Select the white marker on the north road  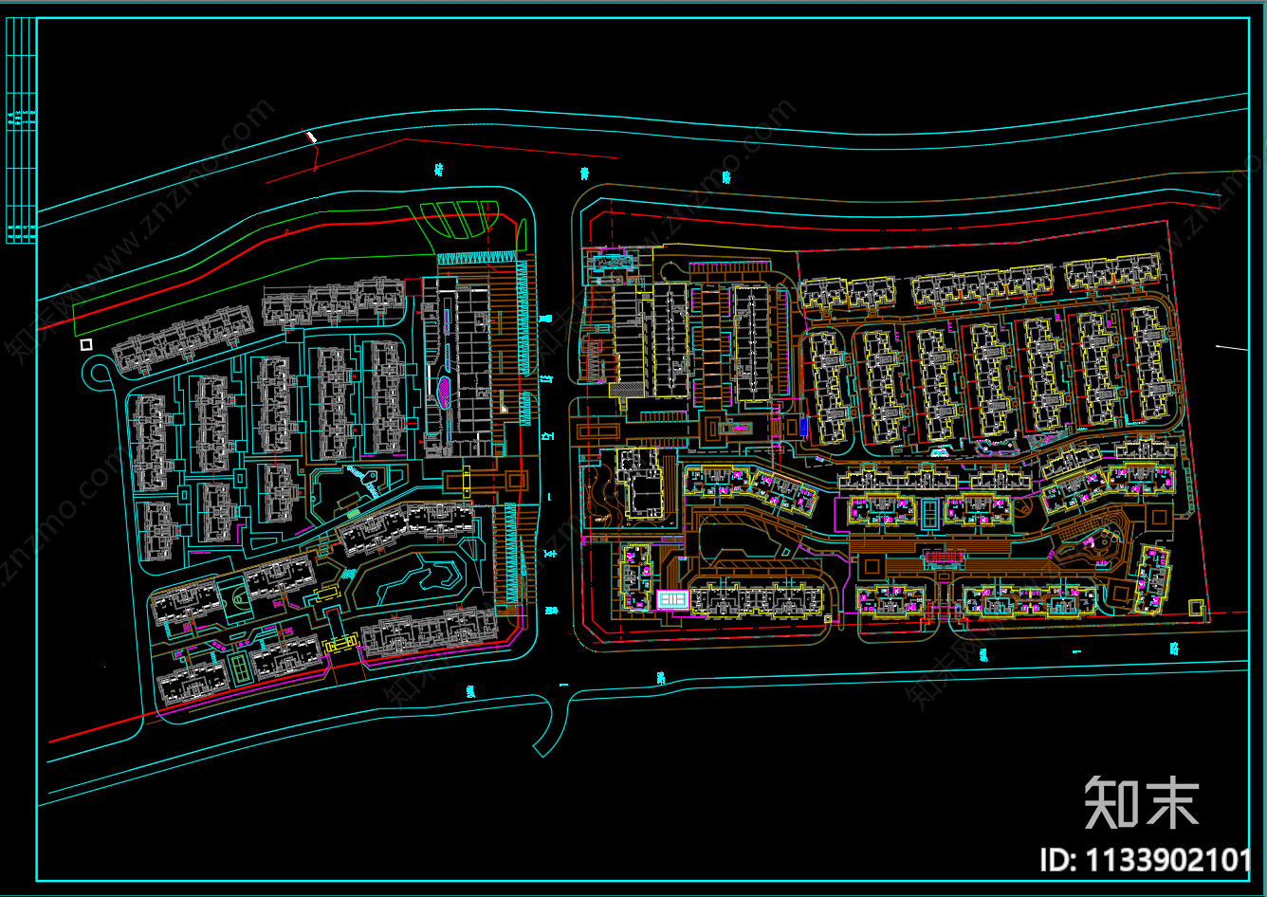[x=311, y=137]
